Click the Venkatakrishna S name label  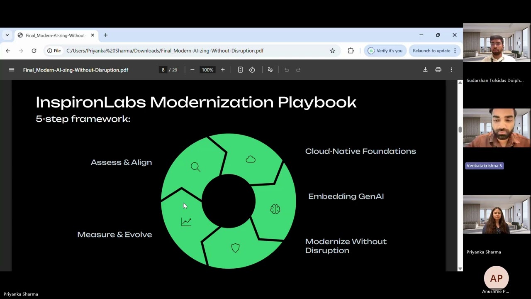pyautogui.click(x=485, y=166)
